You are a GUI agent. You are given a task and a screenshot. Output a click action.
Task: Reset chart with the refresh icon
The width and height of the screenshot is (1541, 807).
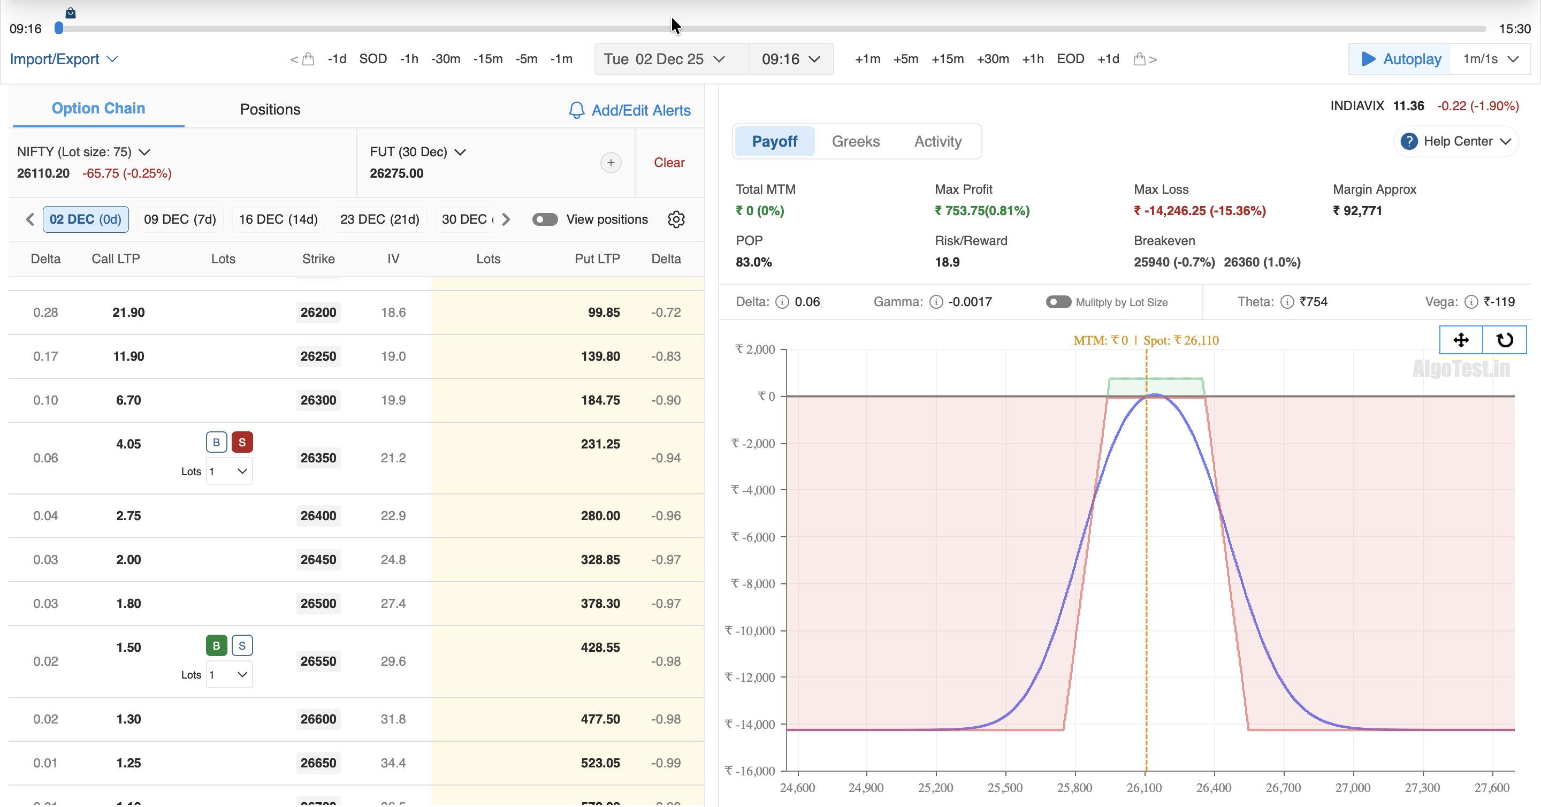[x=1505, y=340]
